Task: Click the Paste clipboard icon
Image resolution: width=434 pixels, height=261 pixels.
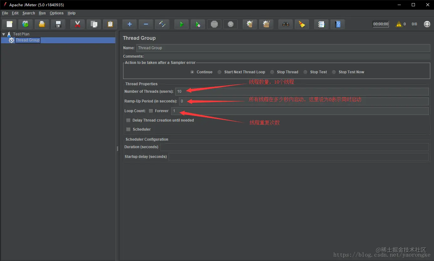Action: pos(110,24)
